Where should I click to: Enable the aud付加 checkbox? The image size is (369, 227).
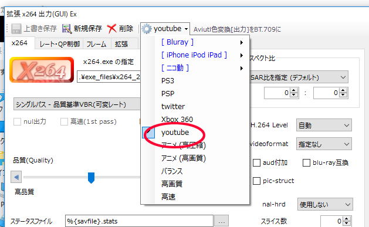coord(256,163)
